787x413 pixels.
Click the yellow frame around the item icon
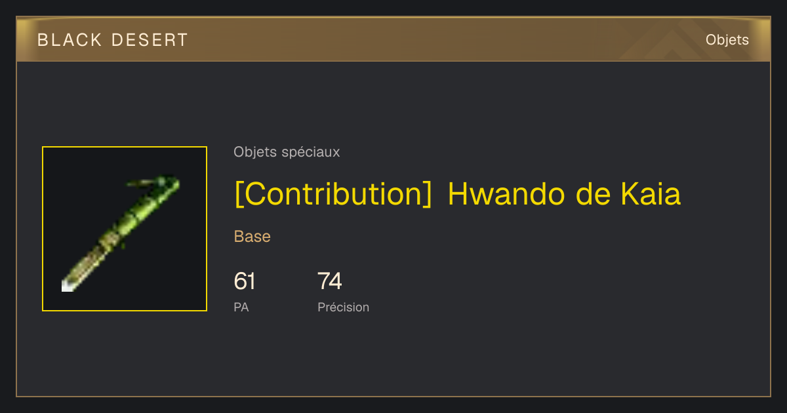pyautogui.click(x=125, y=147)
